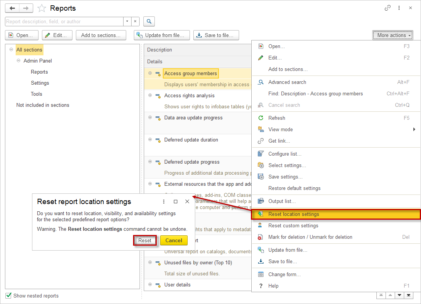Click the get link chain icon in the title bar

coord(387,8)
